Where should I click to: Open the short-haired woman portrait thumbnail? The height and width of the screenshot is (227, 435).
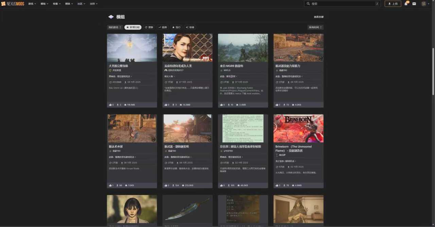[x=132, y=209]
